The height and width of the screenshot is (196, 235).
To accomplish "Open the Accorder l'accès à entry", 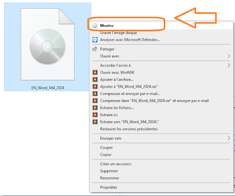I will tap(161, 65).
